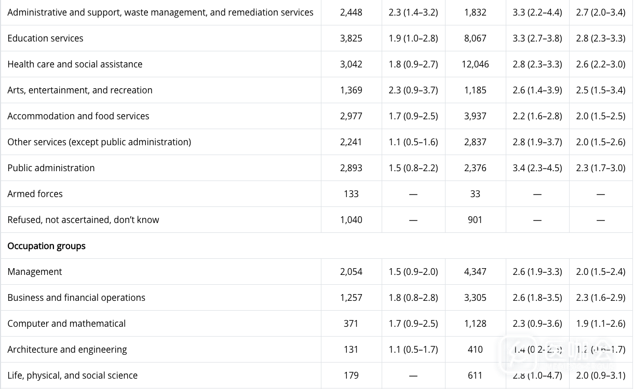Click the 'Education services' row label
This screenshot has height=389, width=634.
coord(45,38)
